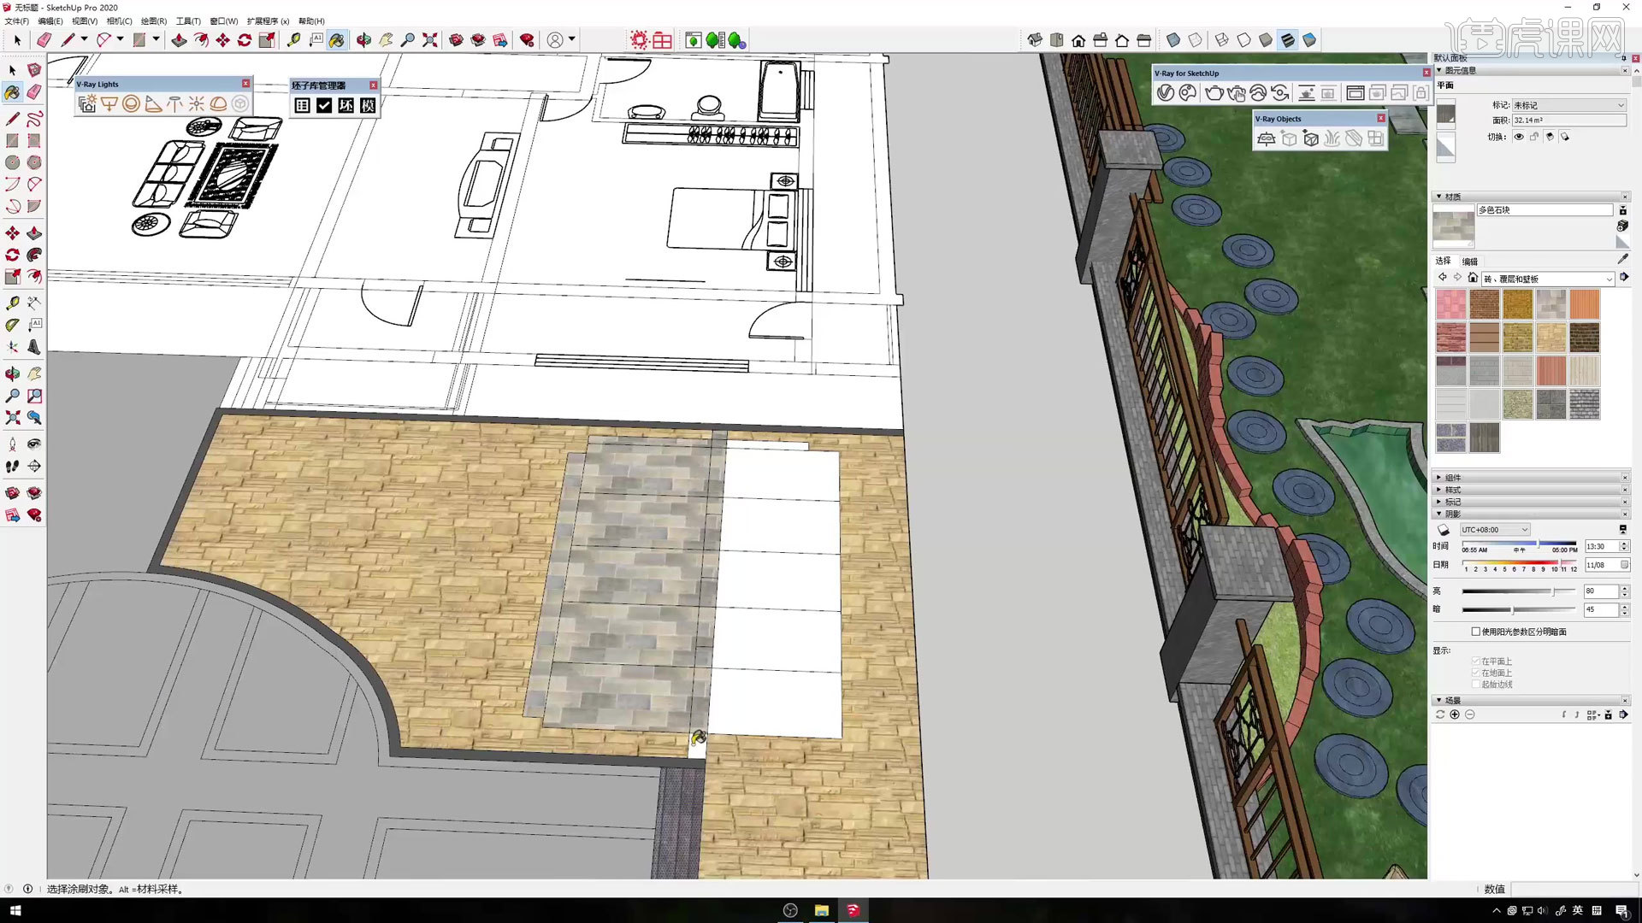Click the 模 button in 坯子库管理器
Viewport: 1642px width, 923px height.
pos(368,105)
